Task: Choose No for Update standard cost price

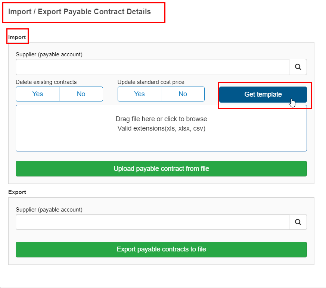Action: tap(183, 94)
